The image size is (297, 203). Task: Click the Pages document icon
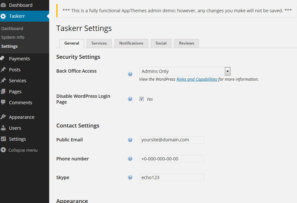(x=3, y=91)
